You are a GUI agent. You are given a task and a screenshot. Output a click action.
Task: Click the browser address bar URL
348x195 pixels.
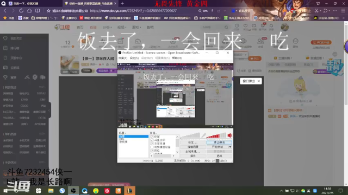(133, 11)
